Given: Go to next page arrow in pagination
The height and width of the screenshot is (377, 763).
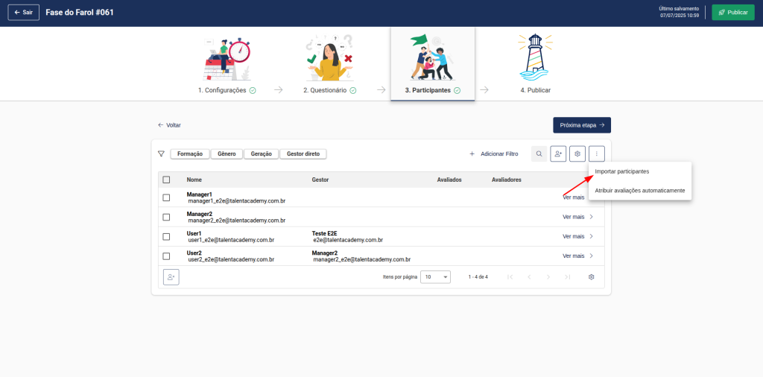Looking at the screenshot, I should click(548, 277).
